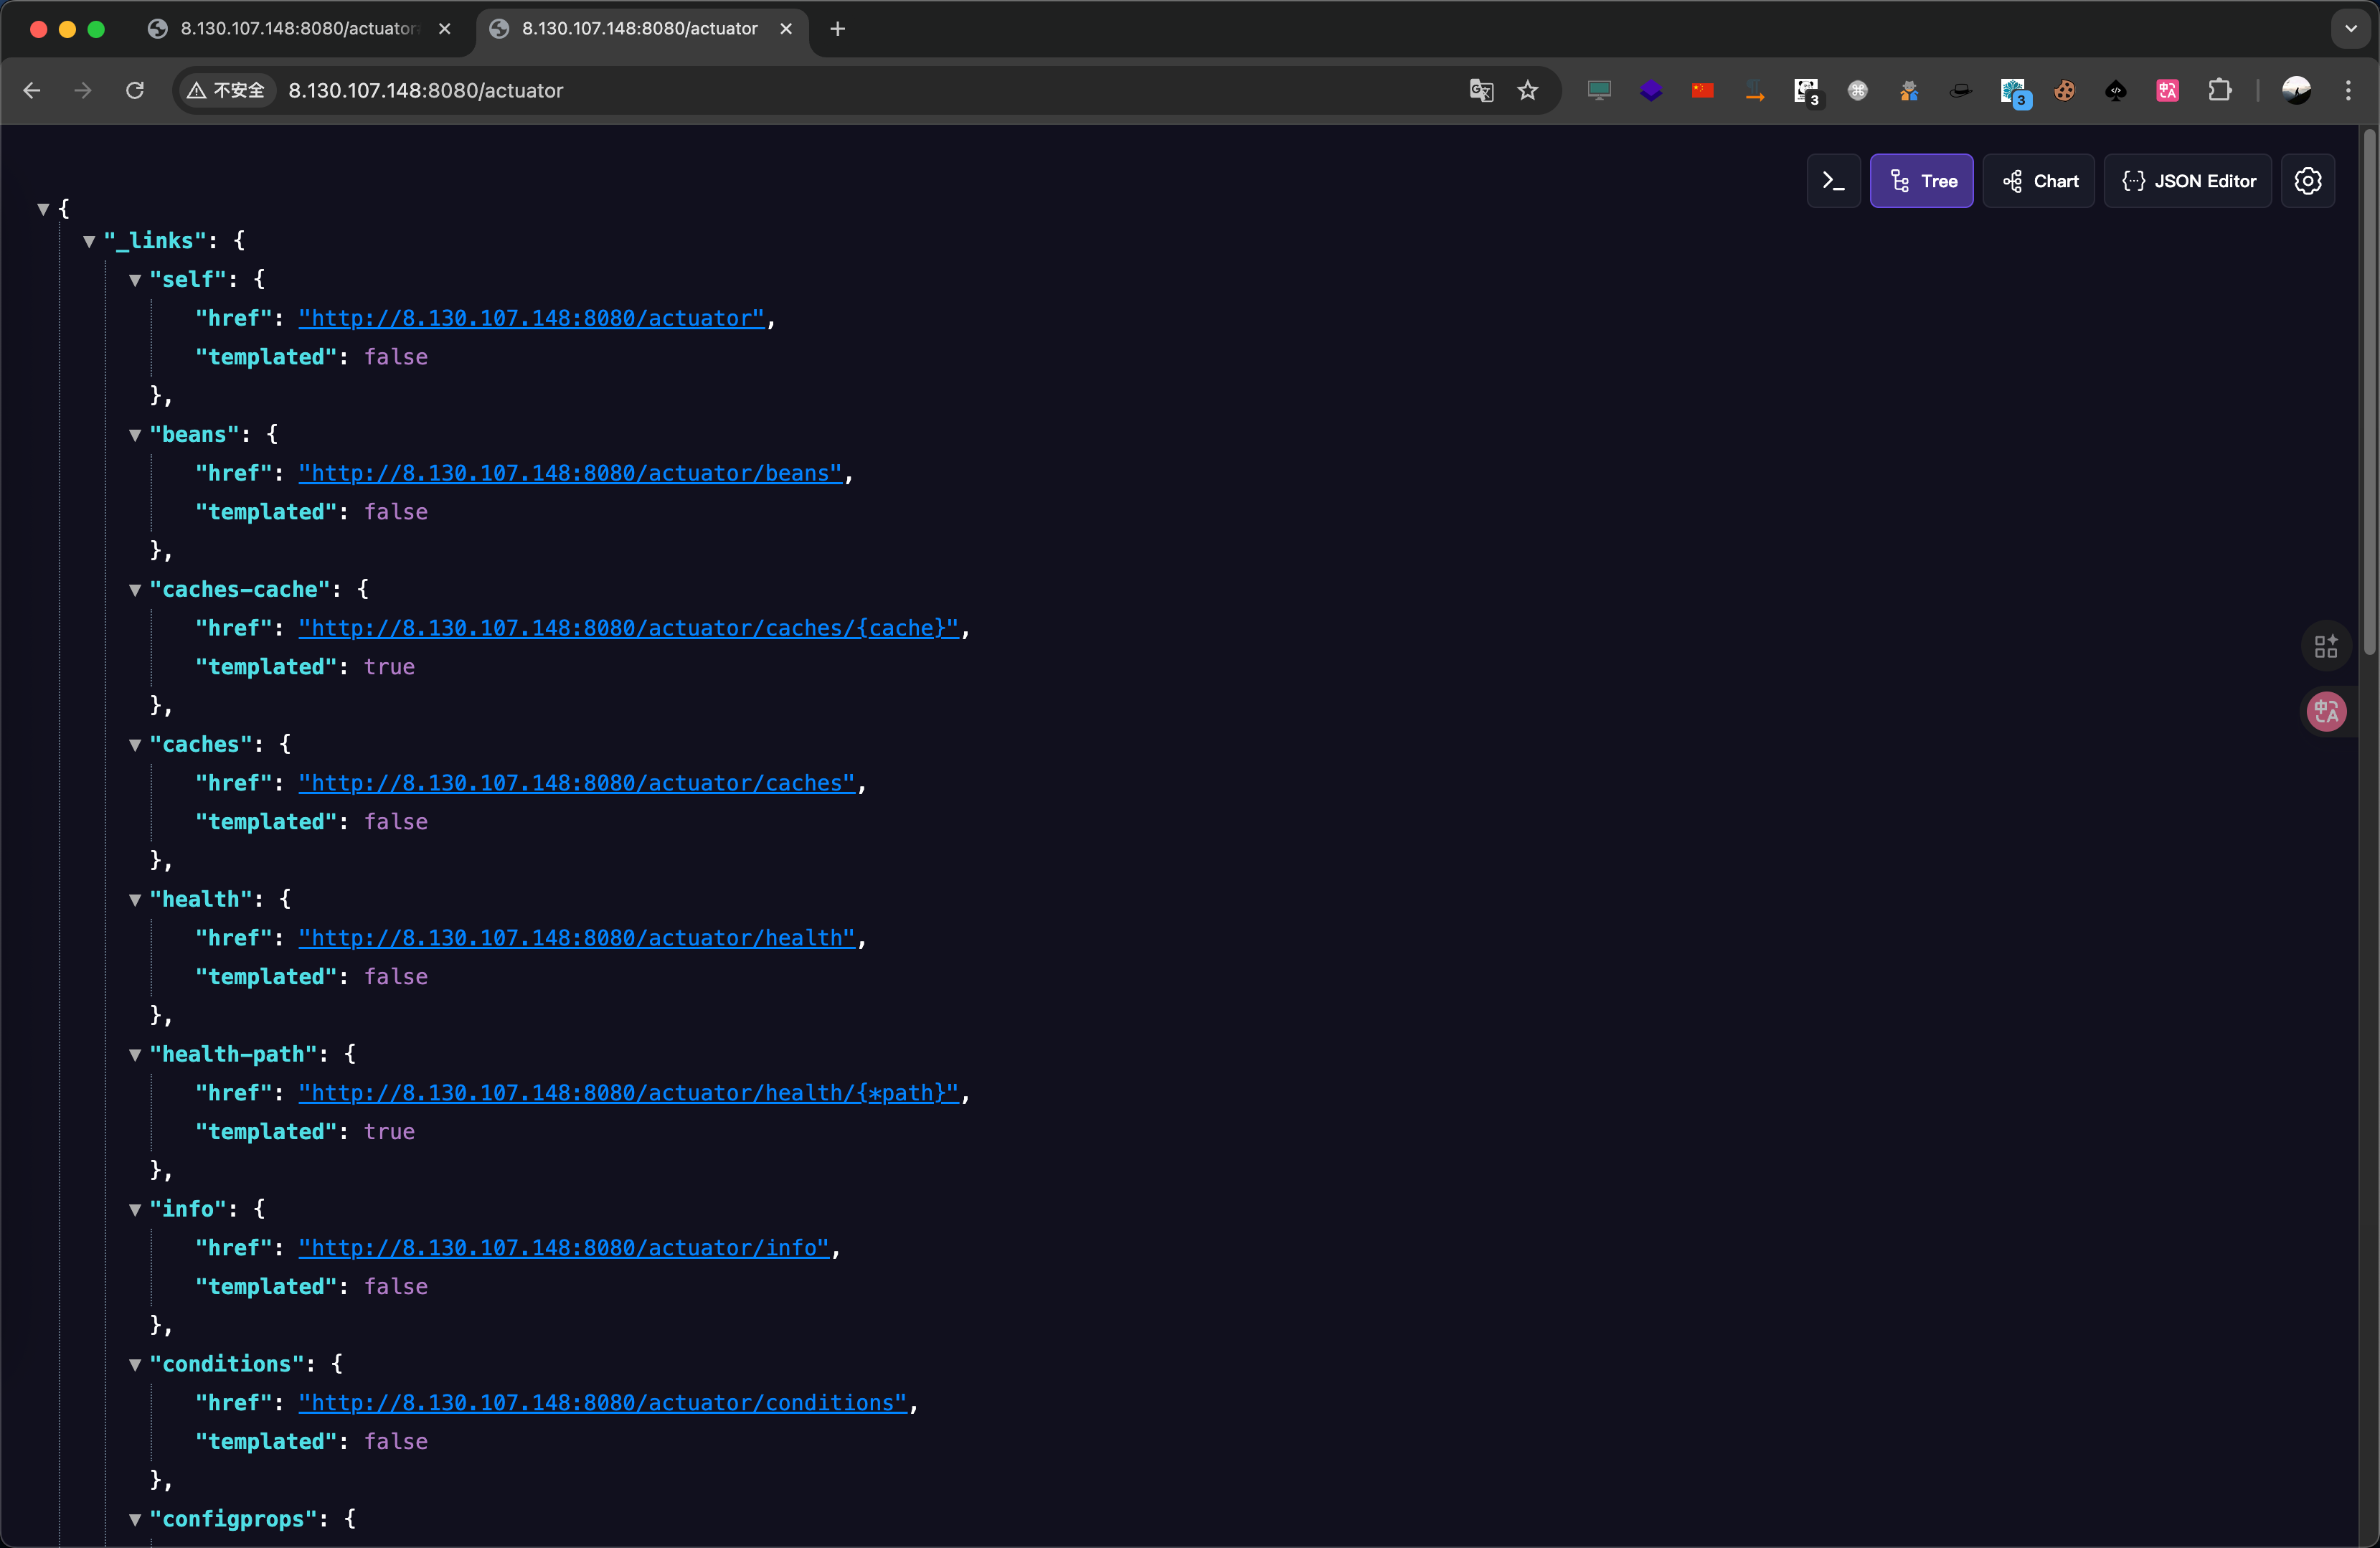Collapse the "health-path" node
Screen dimensions: 2380x1548
[135, 1055]
